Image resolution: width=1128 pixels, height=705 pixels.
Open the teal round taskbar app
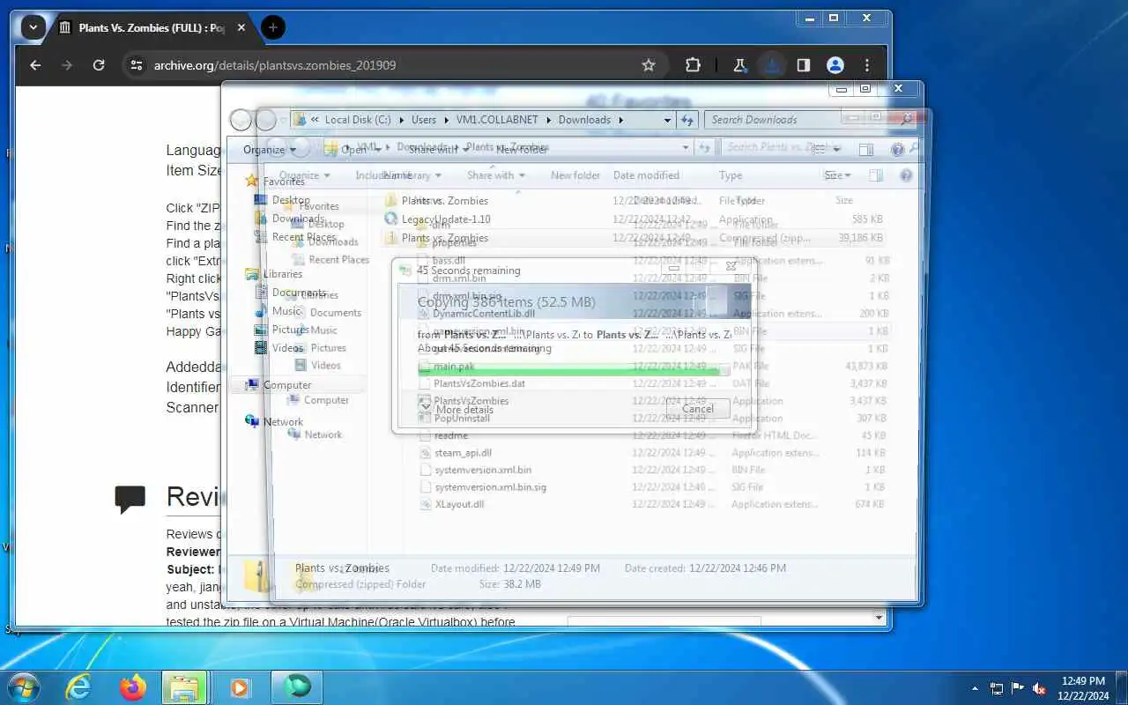(x=297, y=687)
